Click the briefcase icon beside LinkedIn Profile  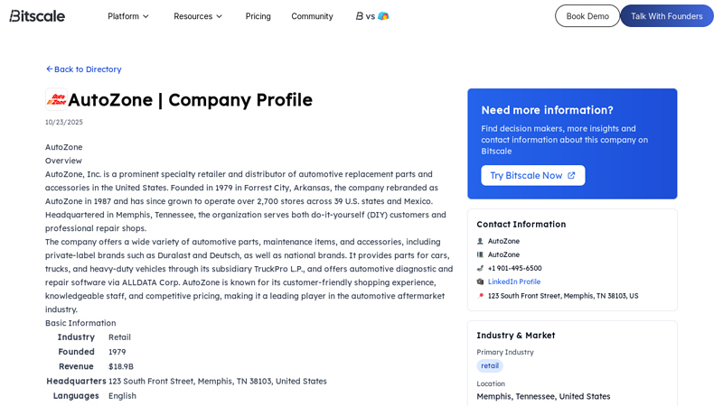(481, 281)
